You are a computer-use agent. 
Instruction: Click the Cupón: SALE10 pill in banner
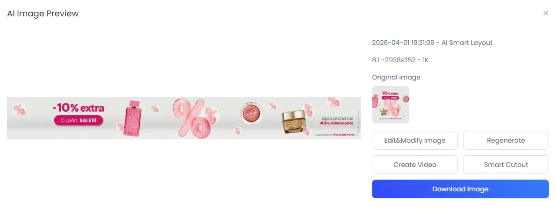point(78,121)
